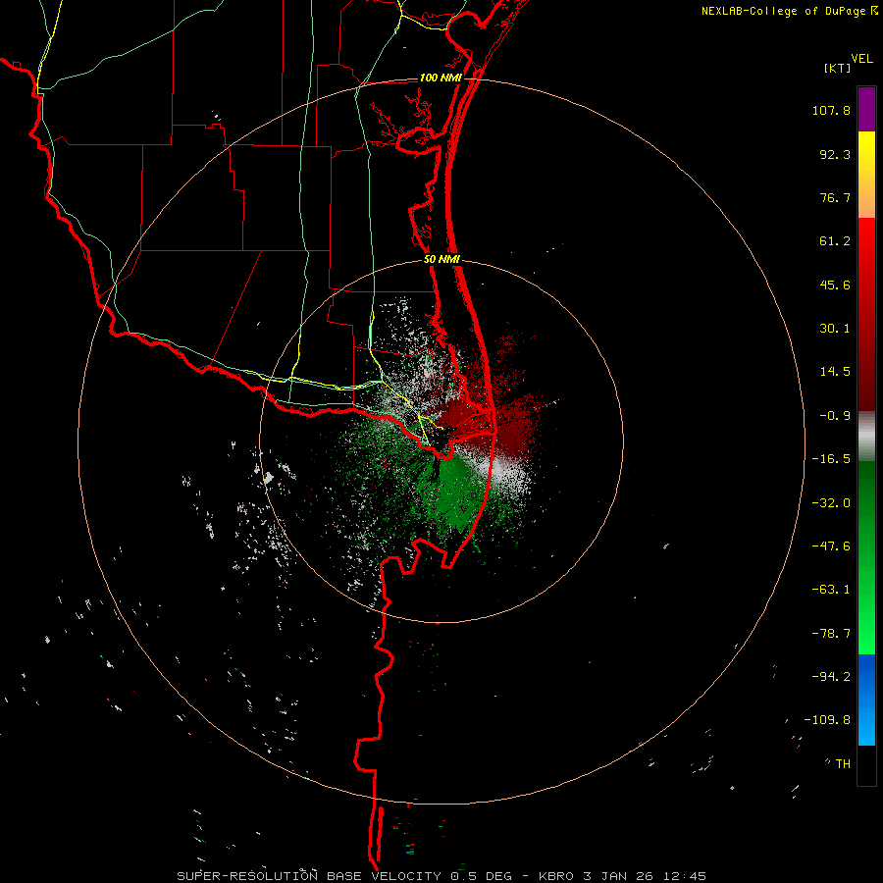Click the "NEXLAB-College of DuPage" credit text
Viewport: 883px width, 883px height.
pos(783,11)
